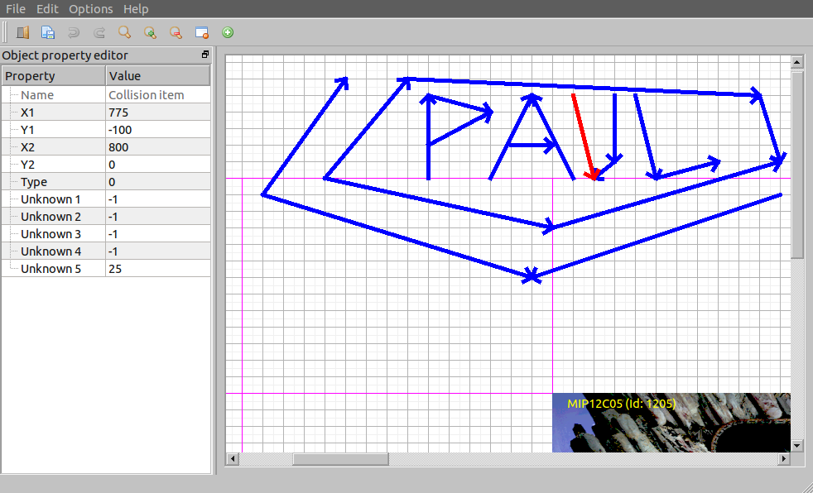
Task: Click the Value column header
Action: click(157, 76)
